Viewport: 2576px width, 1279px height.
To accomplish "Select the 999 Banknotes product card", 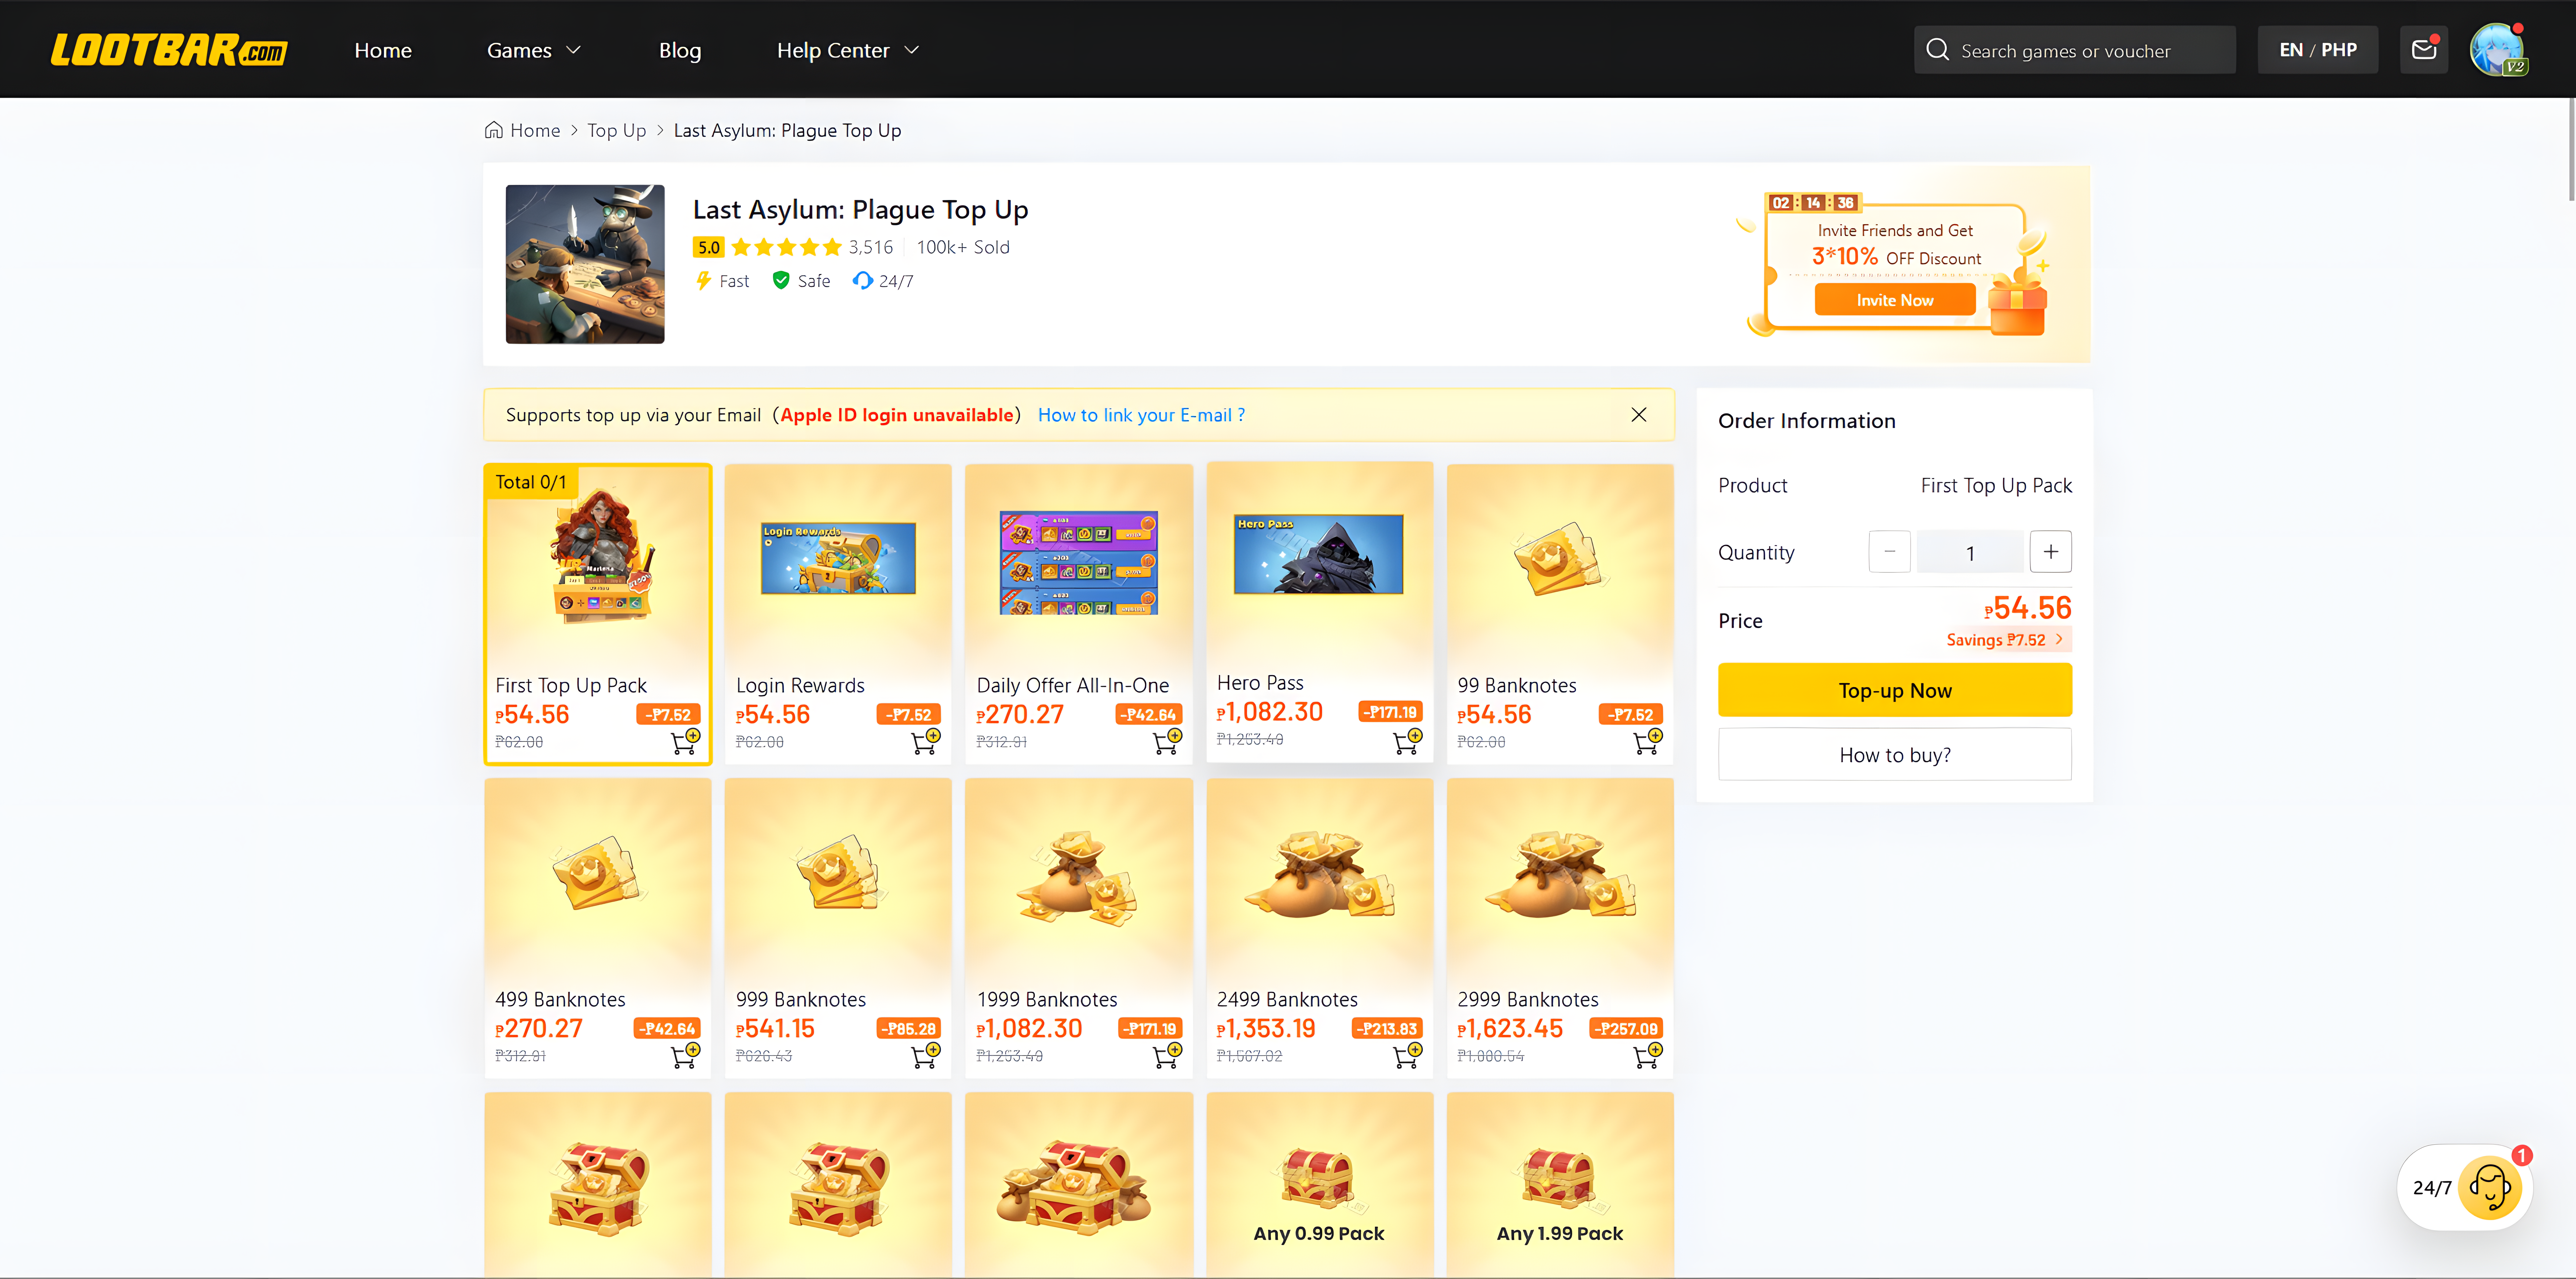I will pyautogui.click(x=838, y=928).
